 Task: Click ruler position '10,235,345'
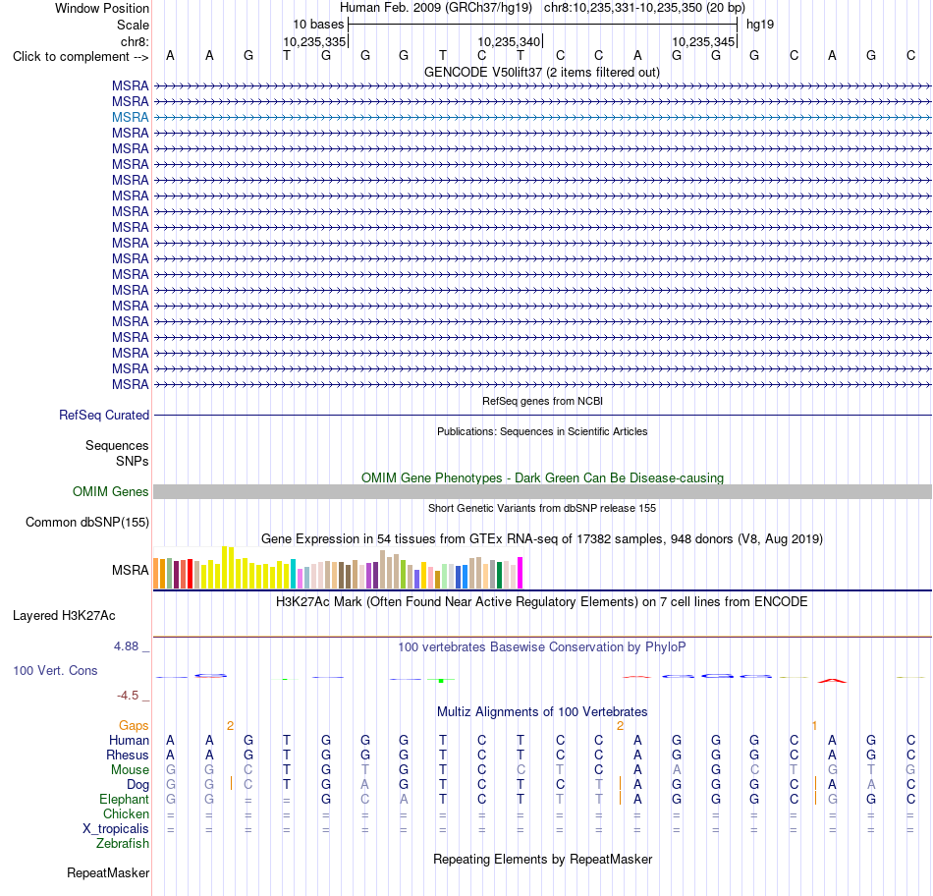click(x=703, y=41)
